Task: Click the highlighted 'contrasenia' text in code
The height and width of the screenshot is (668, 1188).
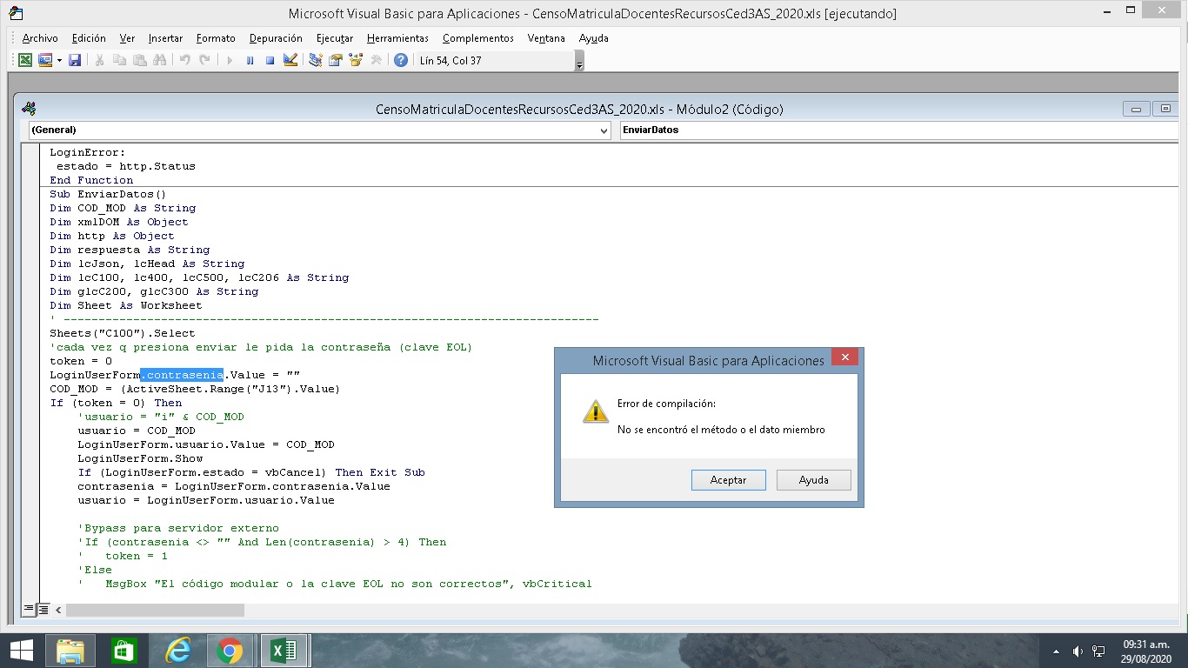Action: [183, 375]
